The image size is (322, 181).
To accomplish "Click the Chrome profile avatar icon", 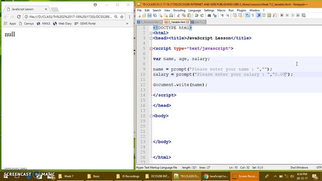I will point(95,5).
